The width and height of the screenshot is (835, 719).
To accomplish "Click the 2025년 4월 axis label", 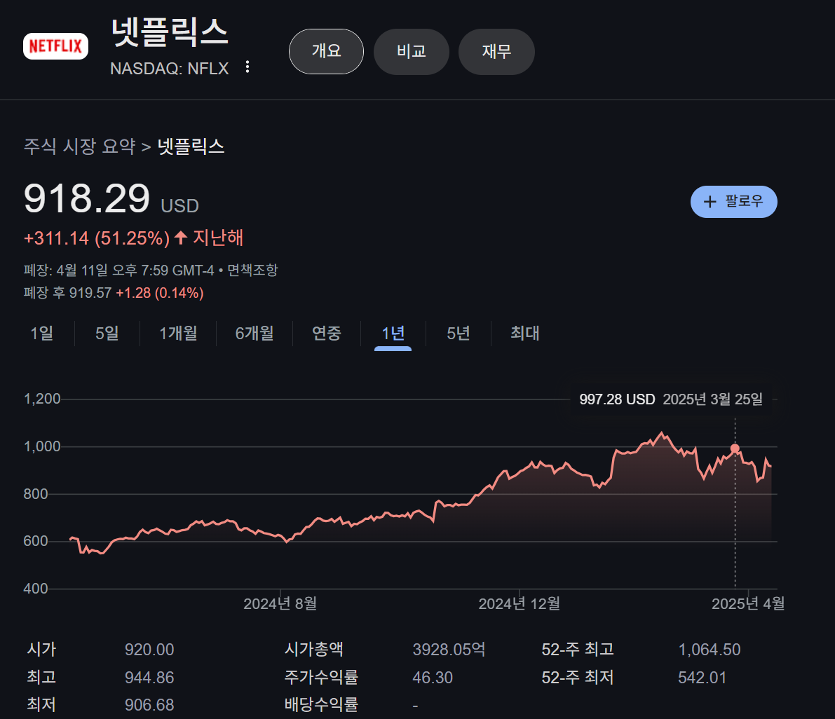I will pos(748,603).
